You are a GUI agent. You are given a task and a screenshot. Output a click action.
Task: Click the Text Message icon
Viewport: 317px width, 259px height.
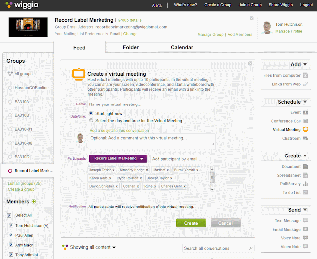tap(305, 220)
